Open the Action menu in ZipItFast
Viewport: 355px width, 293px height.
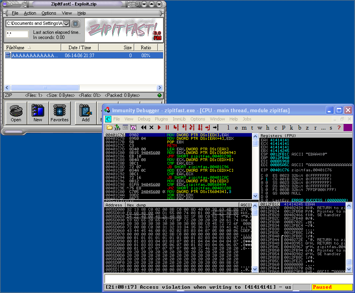point(30,13)
